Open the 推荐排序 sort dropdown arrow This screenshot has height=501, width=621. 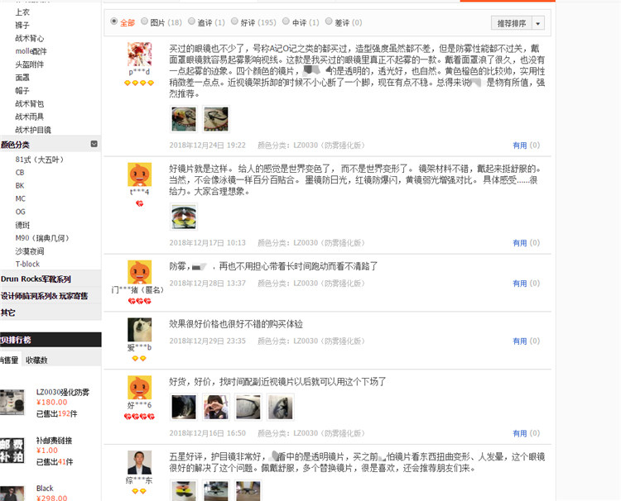pyautogui.click(x=538, y=23)
